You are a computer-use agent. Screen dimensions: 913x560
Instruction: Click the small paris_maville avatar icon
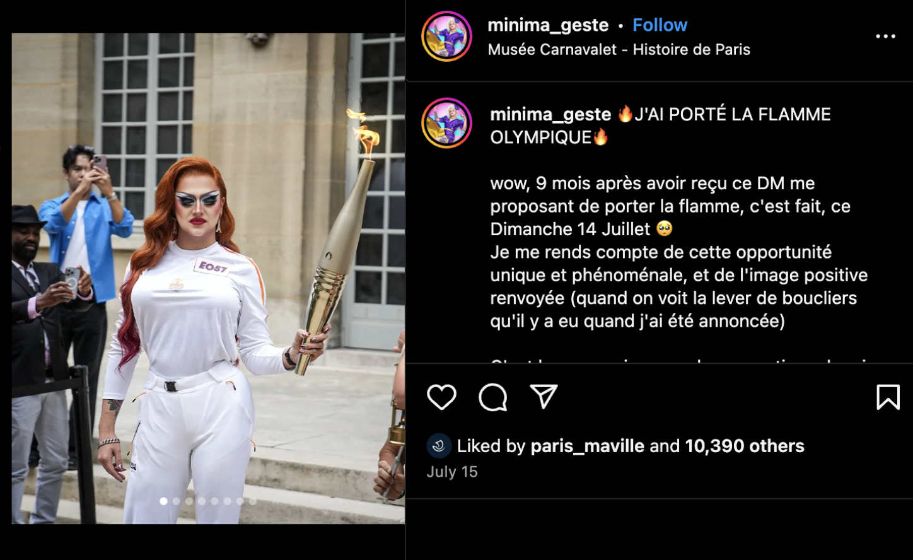tap(439, 446)
